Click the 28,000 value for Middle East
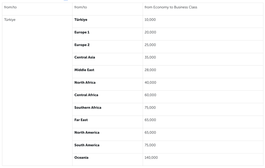This screenshot has width=265, height=168. coord(150,70)
